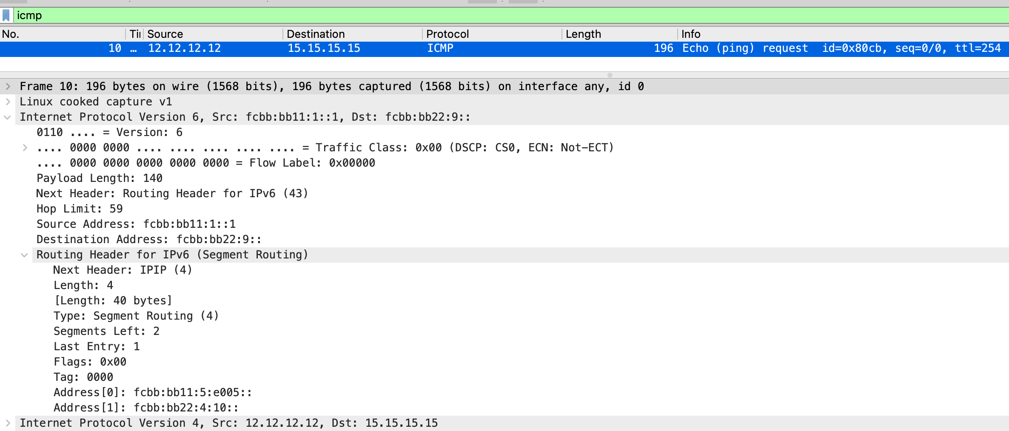Expand the Frame 10 tree node

pos(8,87)
